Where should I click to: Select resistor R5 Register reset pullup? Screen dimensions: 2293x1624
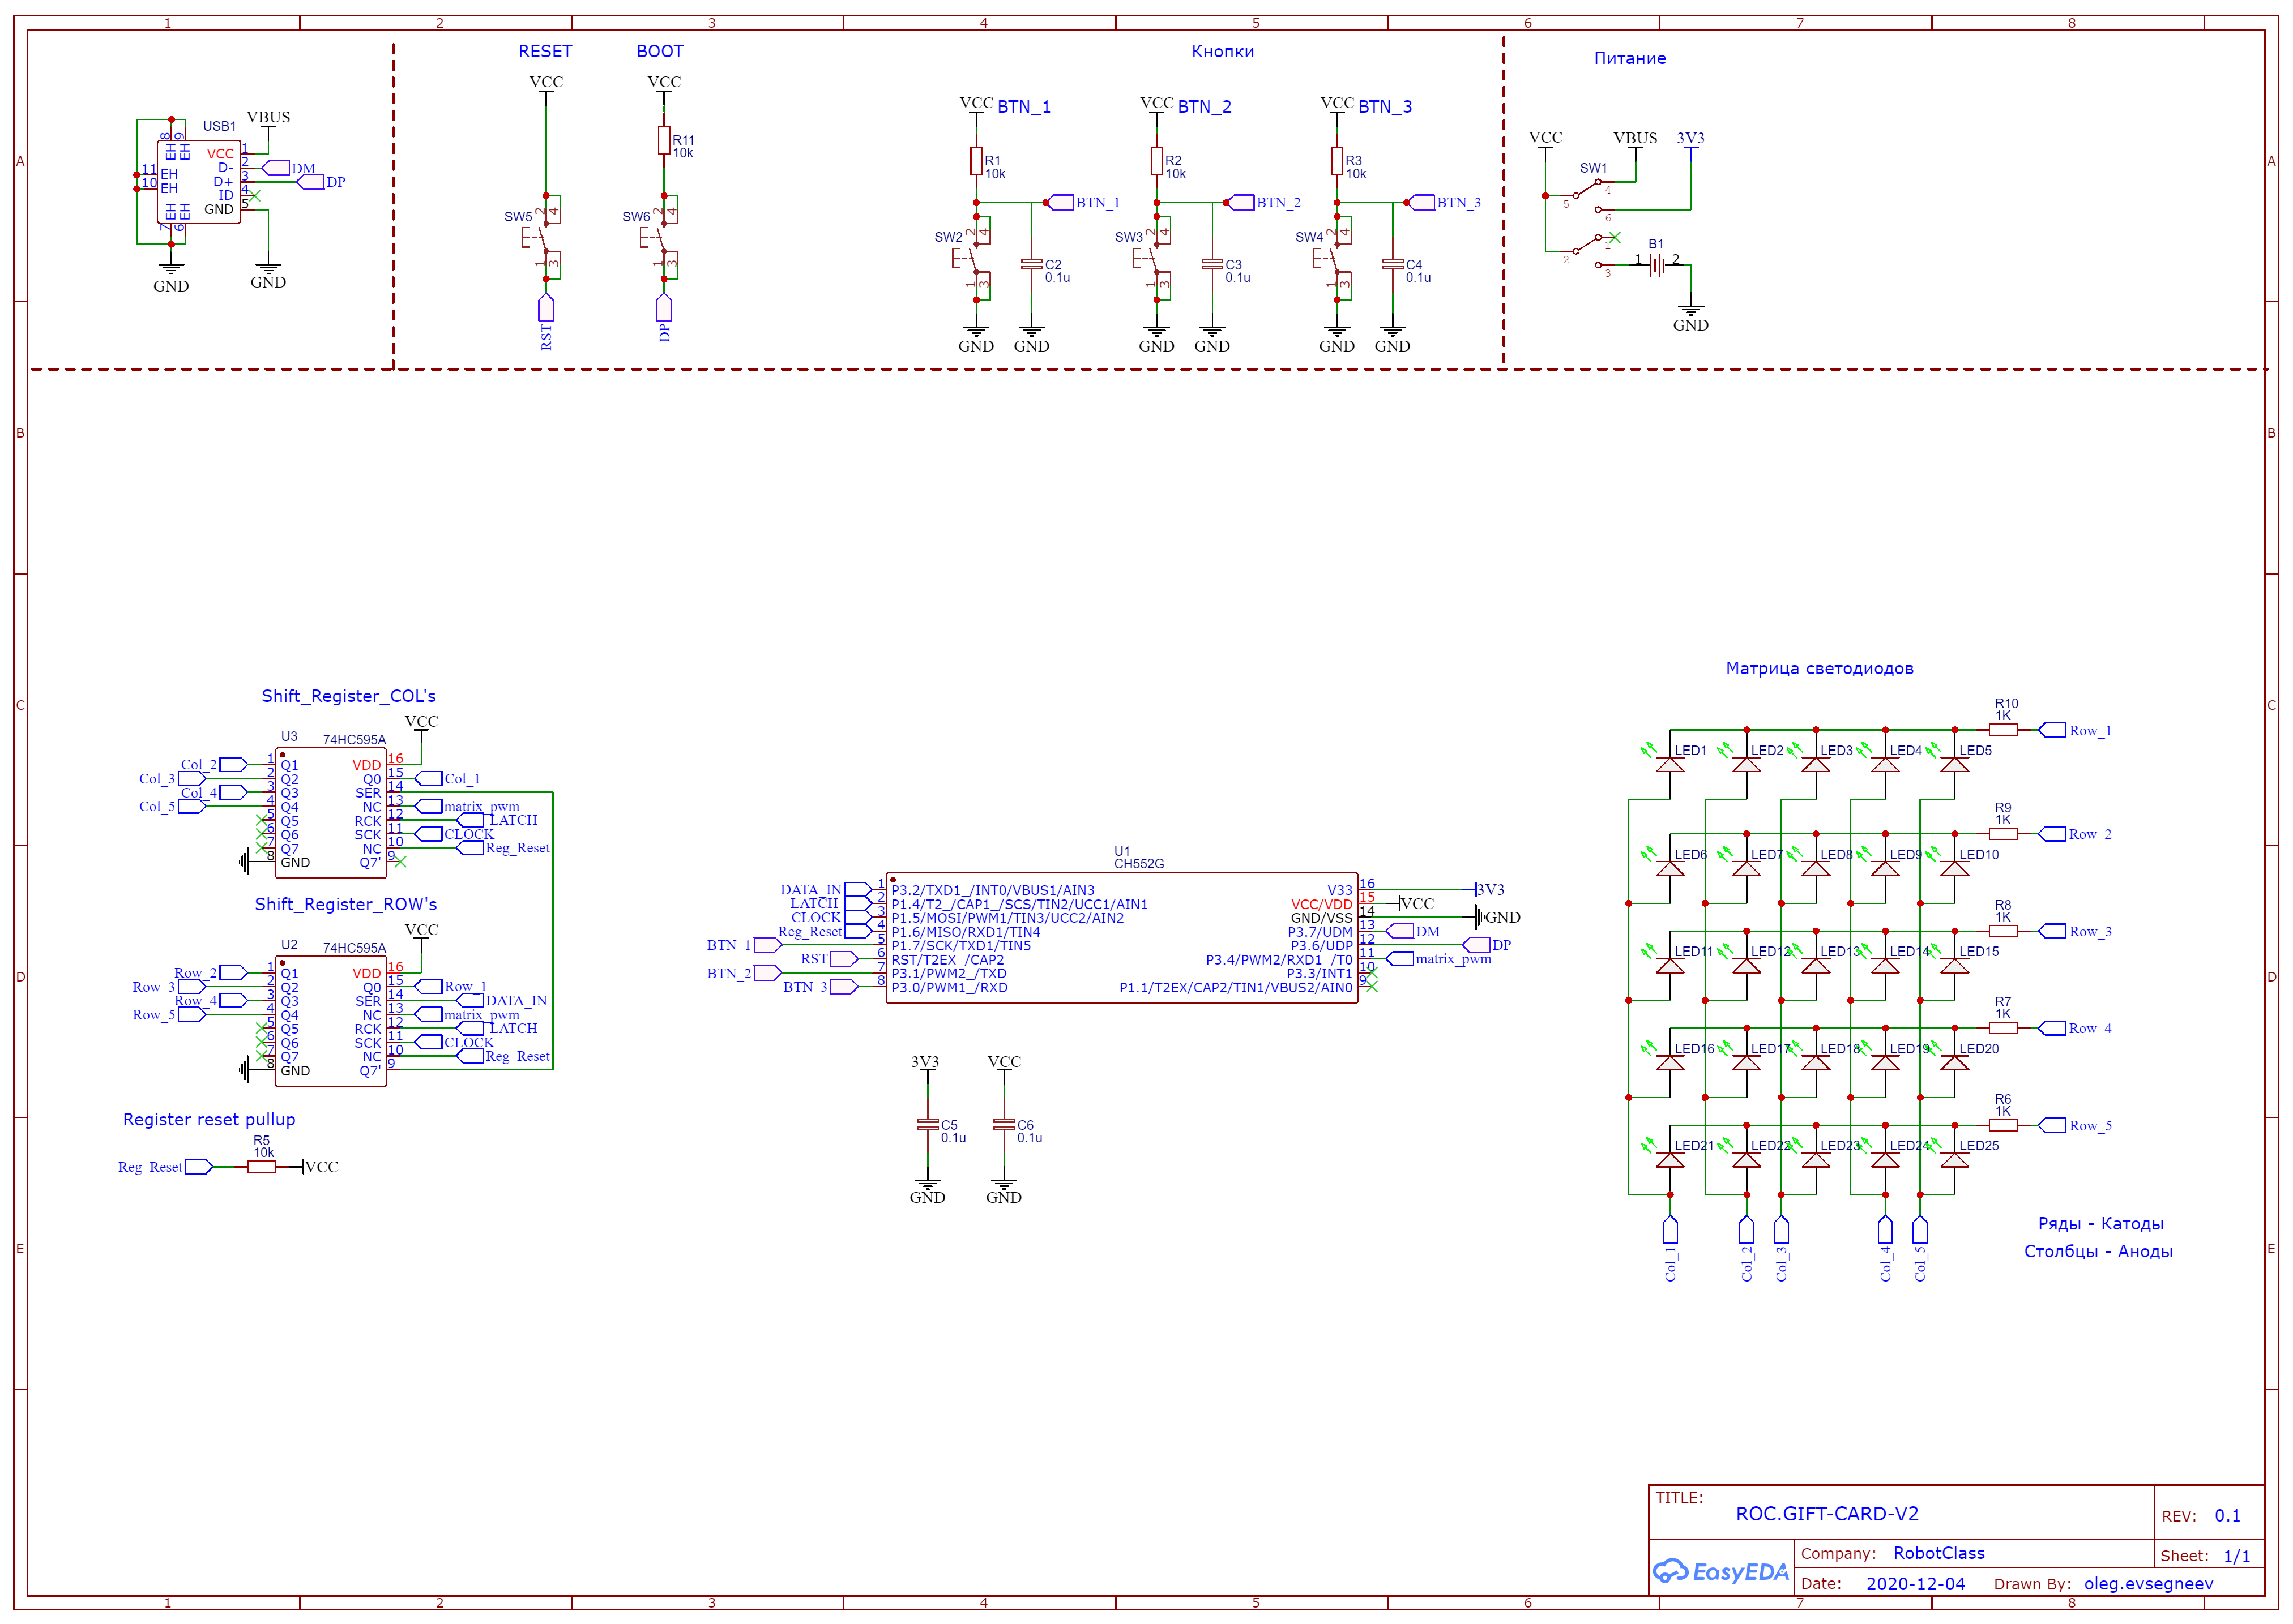[261, 1167]
